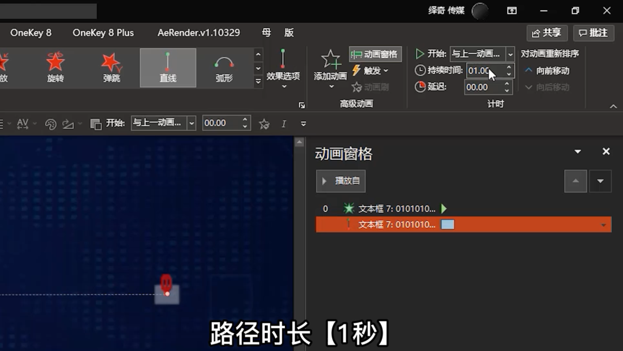This screenshot has height=351, width=623.
Task: Apply the 弹跳 bounce animation effect
Action: coord(111,68)
